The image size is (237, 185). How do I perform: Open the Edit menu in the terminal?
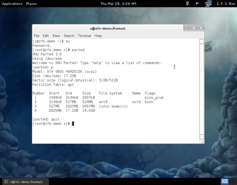(46, 36)
